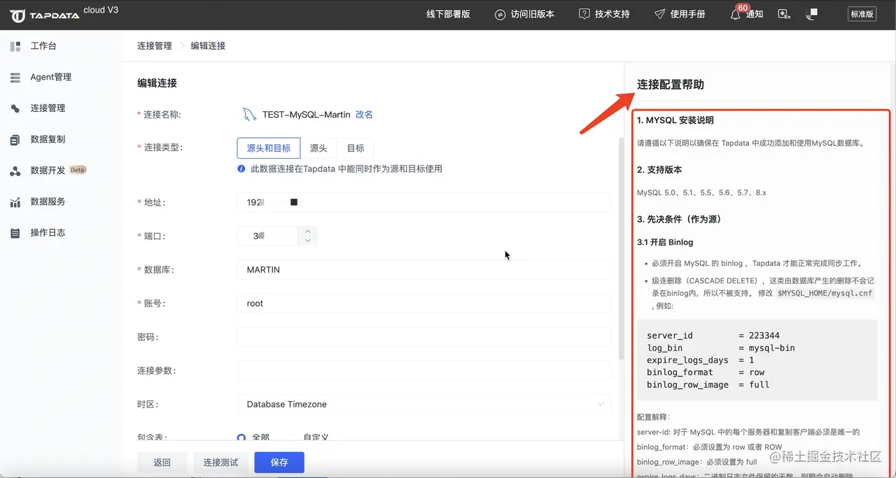Go to 数据复制 in the sidebar
This screenshot has height=478, width=896.
coord(48,139)
